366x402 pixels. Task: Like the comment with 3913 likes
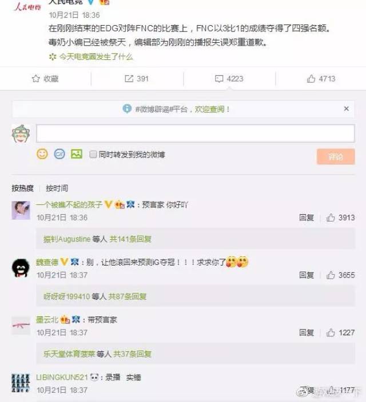[x=331, y=218]
